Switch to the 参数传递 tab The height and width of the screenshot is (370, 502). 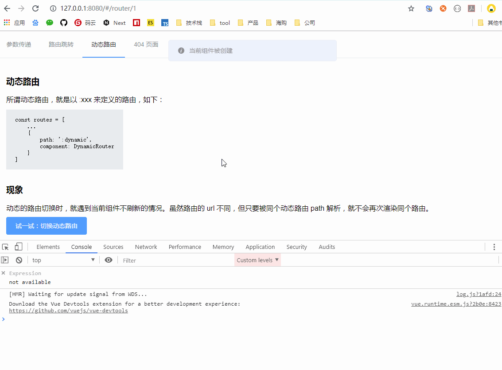pyautogui.click(x=19, y=44)
